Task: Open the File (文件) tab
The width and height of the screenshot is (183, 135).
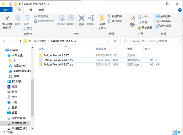Action: click(6, 10)
